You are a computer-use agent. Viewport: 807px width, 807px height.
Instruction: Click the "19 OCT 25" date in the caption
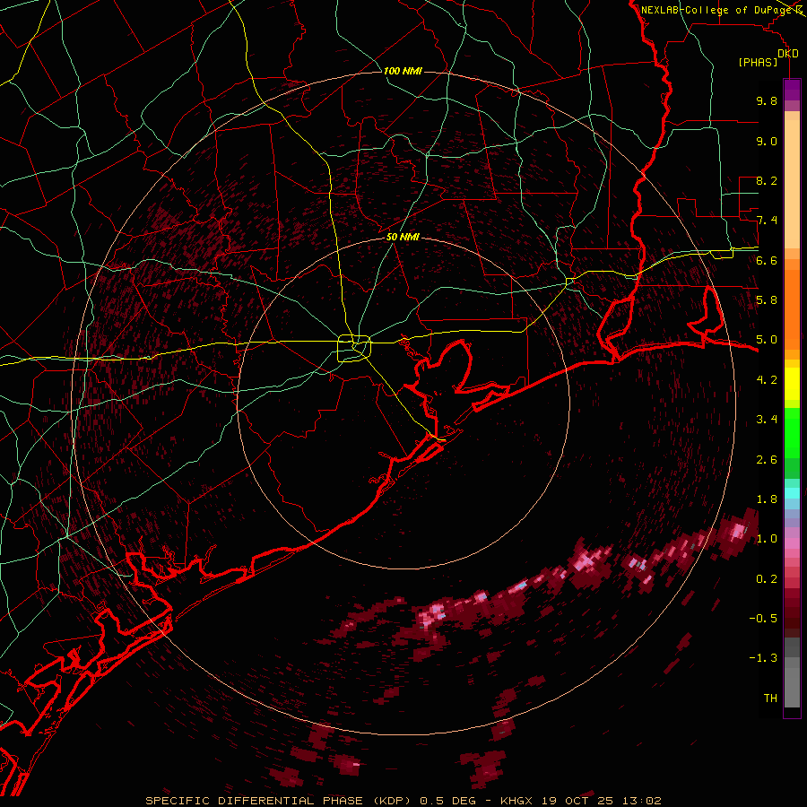[x=577, y=801]
